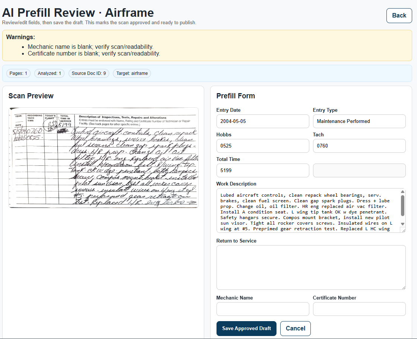This screenshot has width=417, height=339.
Task: Select the Total Time field
Action: pyautogui.click(x=263, y=170)
